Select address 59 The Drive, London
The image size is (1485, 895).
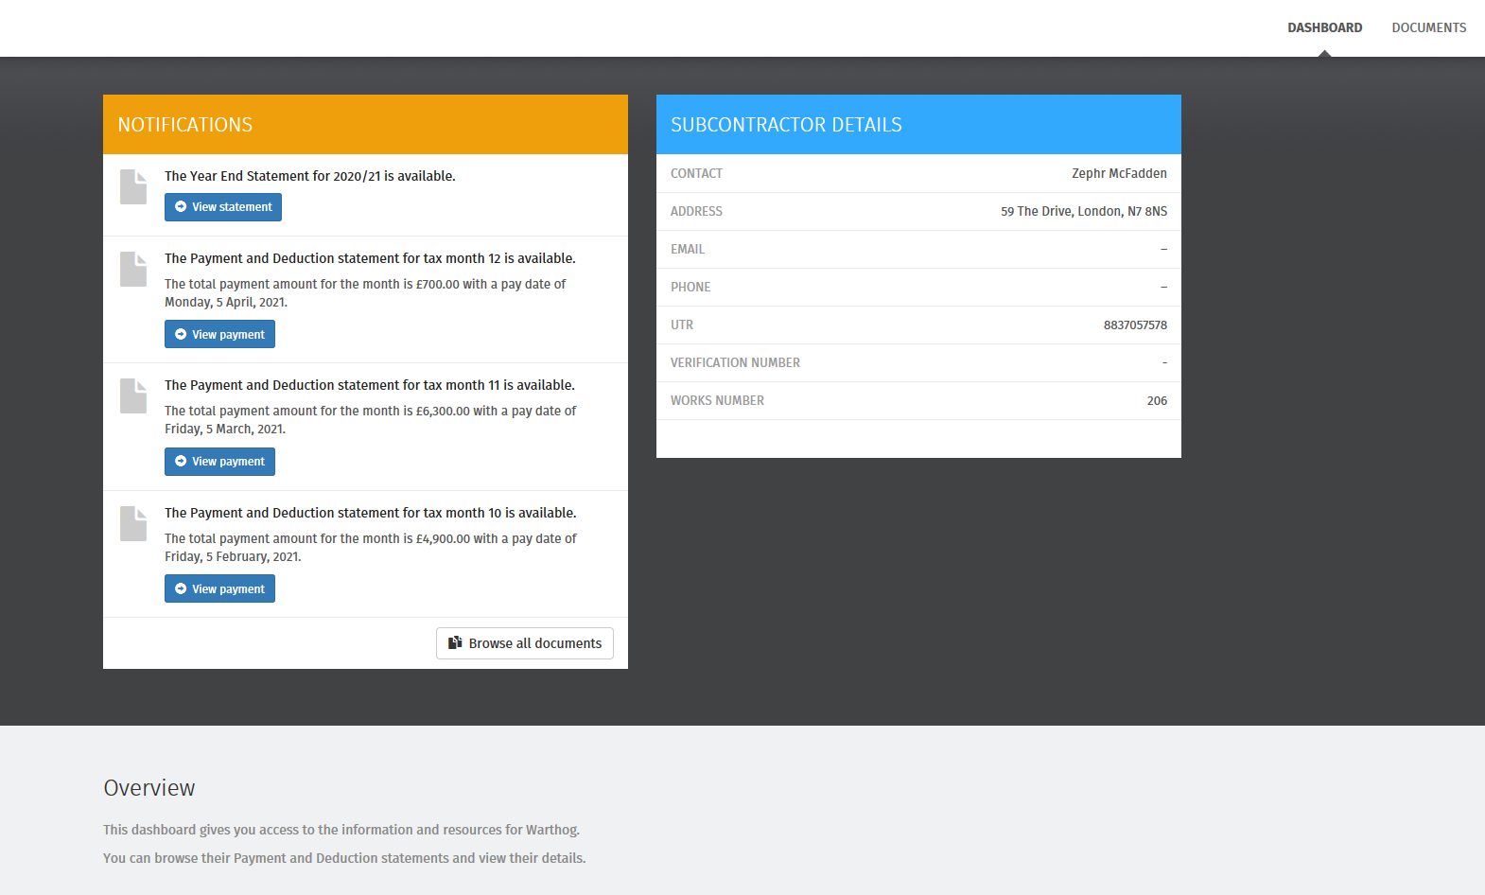click(1084, 211)
